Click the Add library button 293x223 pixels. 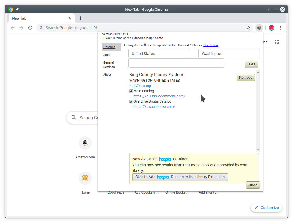[251, 64]
